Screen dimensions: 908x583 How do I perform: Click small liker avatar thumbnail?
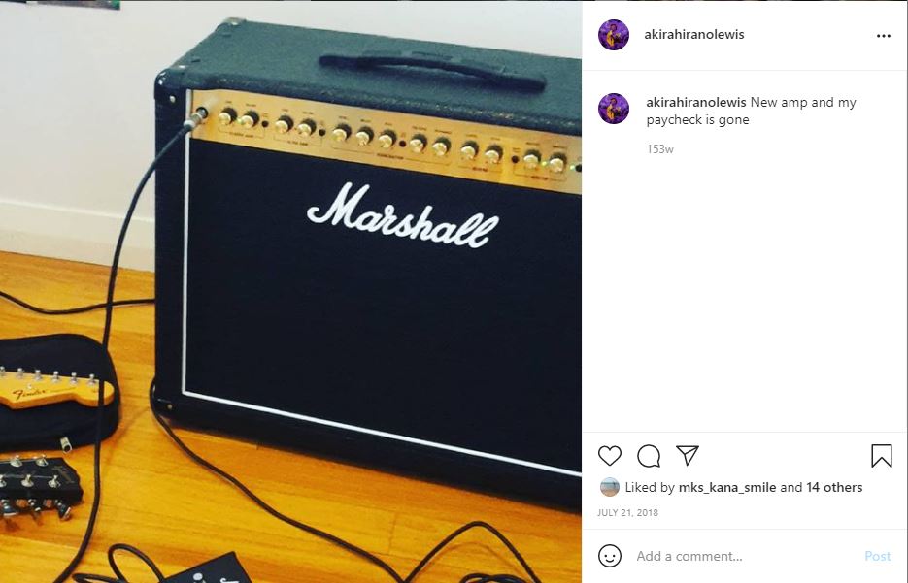pyautogui.click(x=609, y=488)
